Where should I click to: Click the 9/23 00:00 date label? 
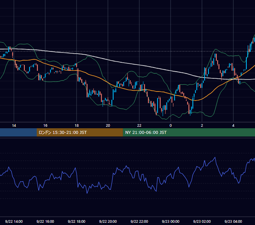tap(171, 221)
